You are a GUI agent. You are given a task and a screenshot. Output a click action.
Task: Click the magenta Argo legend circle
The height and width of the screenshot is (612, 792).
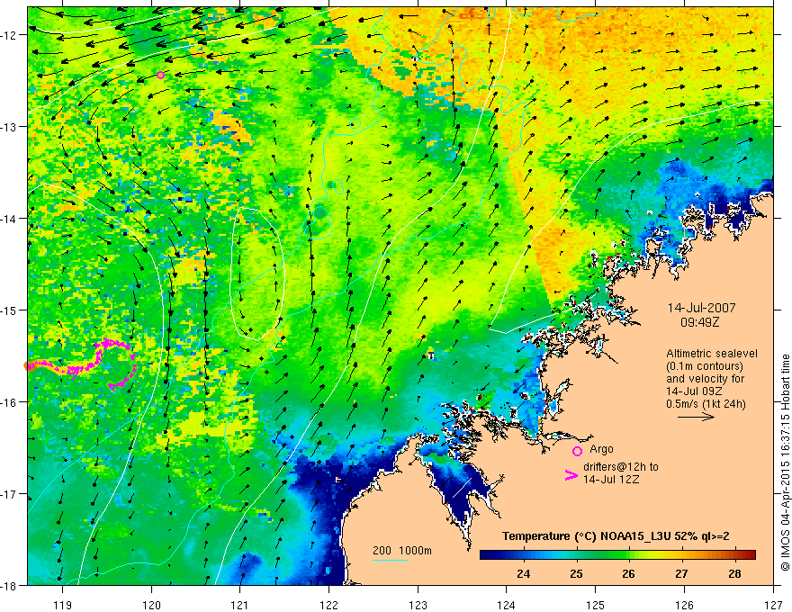point(577,451)
